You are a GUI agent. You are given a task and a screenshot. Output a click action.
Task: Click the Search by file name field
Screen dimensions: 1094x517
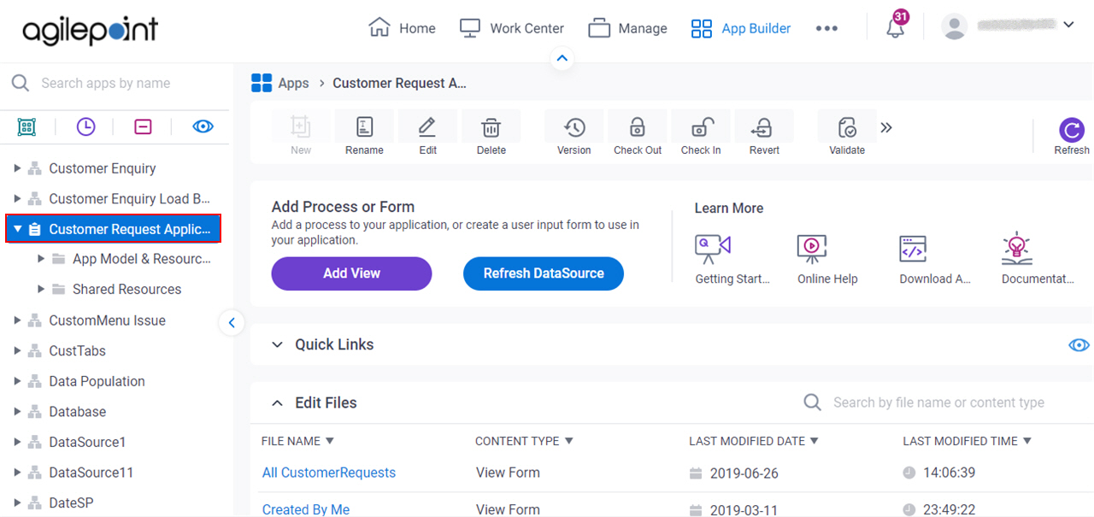pos(938,402)
